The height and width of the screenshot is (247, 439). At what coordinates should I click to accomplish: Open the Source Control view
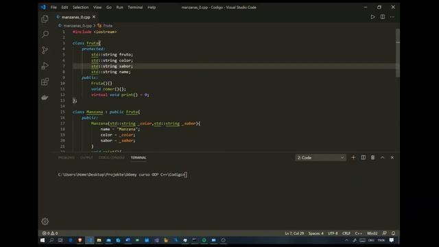tap(45, 50)
